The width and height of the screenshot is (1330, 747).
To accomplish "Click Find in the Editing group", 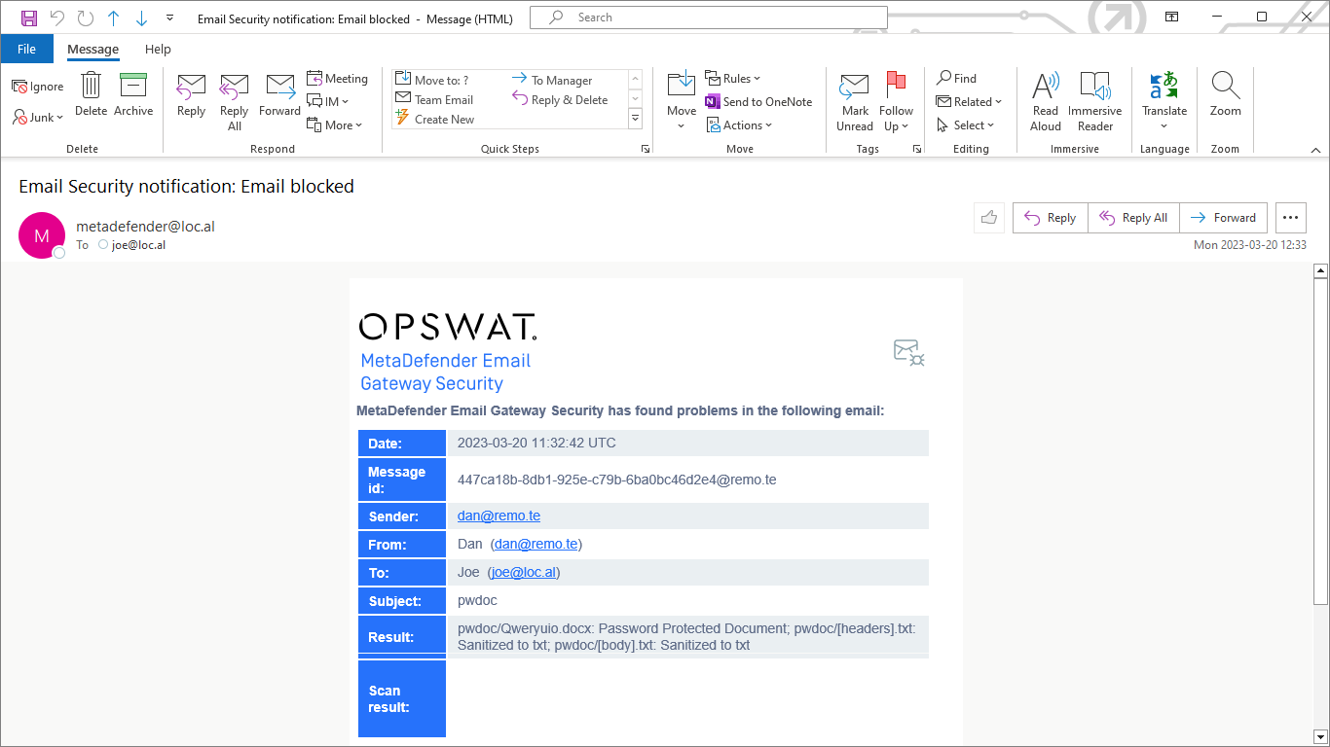I will 956,78.
